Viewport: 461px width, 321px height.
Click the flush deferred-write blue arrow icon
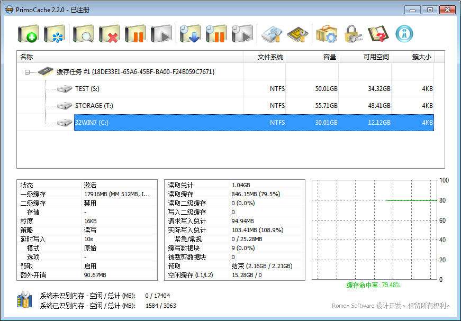click(x=190, y=33)
